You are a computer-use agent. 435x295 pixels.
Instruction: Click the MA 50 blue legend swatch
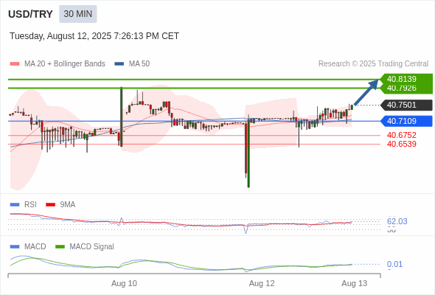(x=119, y=64)
